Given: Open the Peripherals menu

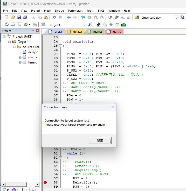Looking at the screenshot, I should coord(75,11).
